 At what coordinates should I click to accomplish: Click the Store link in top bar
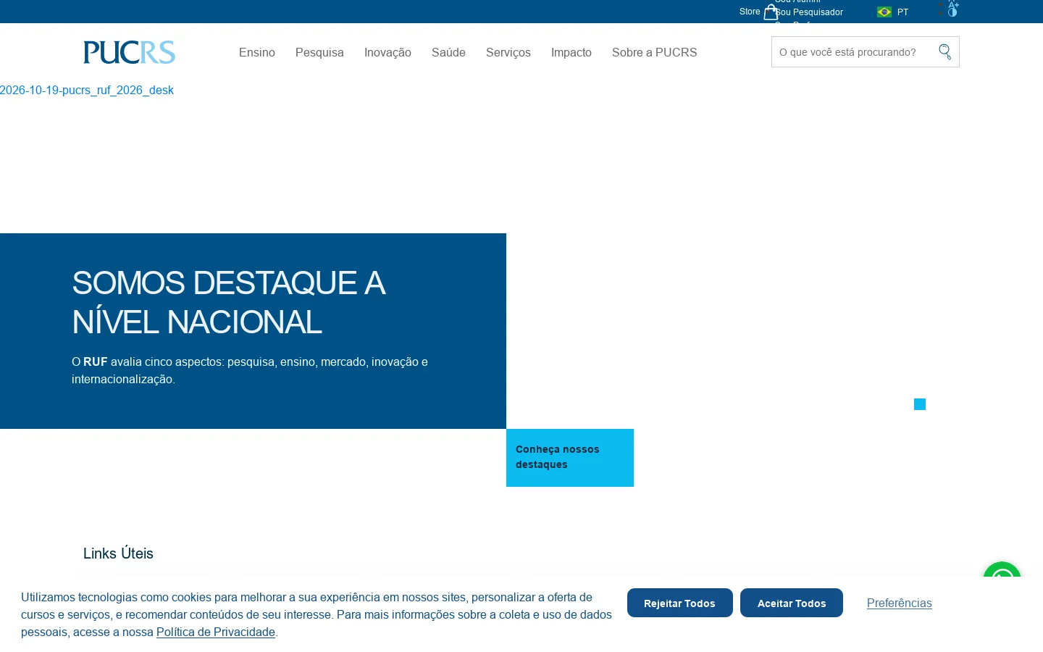point(750,12)
